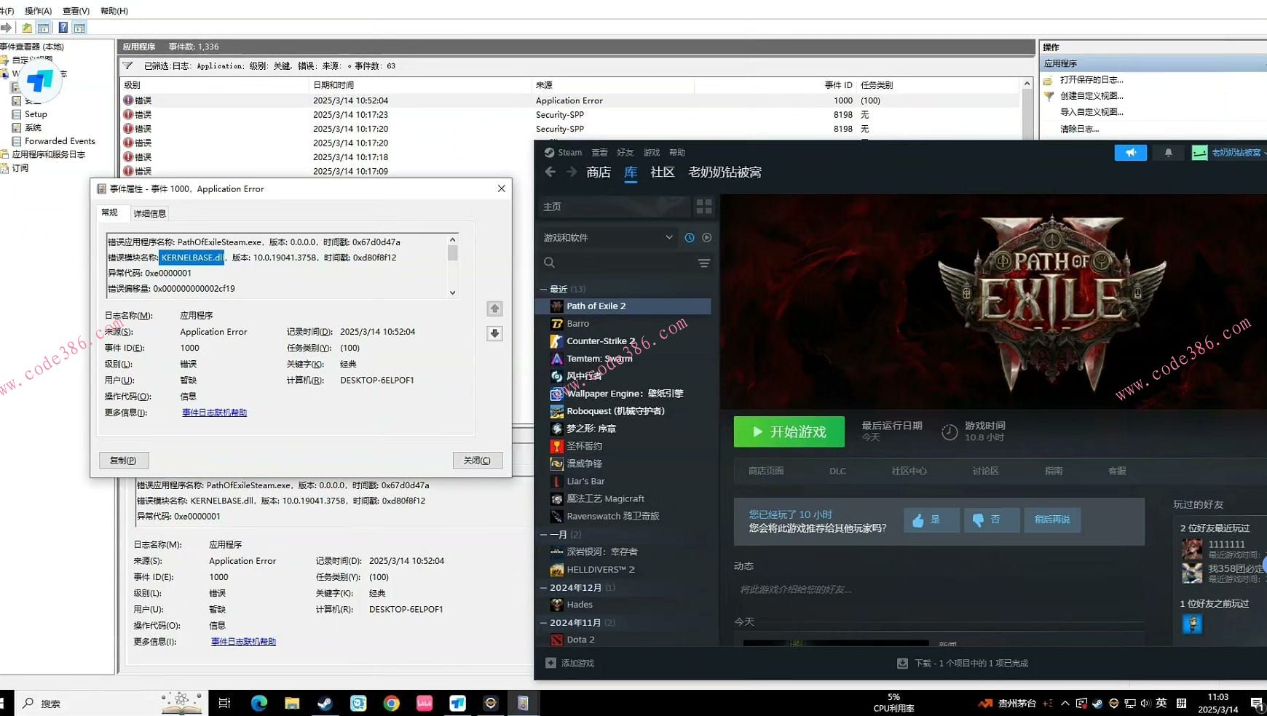The height and width of the screenshot is (716, 1267).
Task: Switch to the 详细信息 tab
Action: click(149, 213)
